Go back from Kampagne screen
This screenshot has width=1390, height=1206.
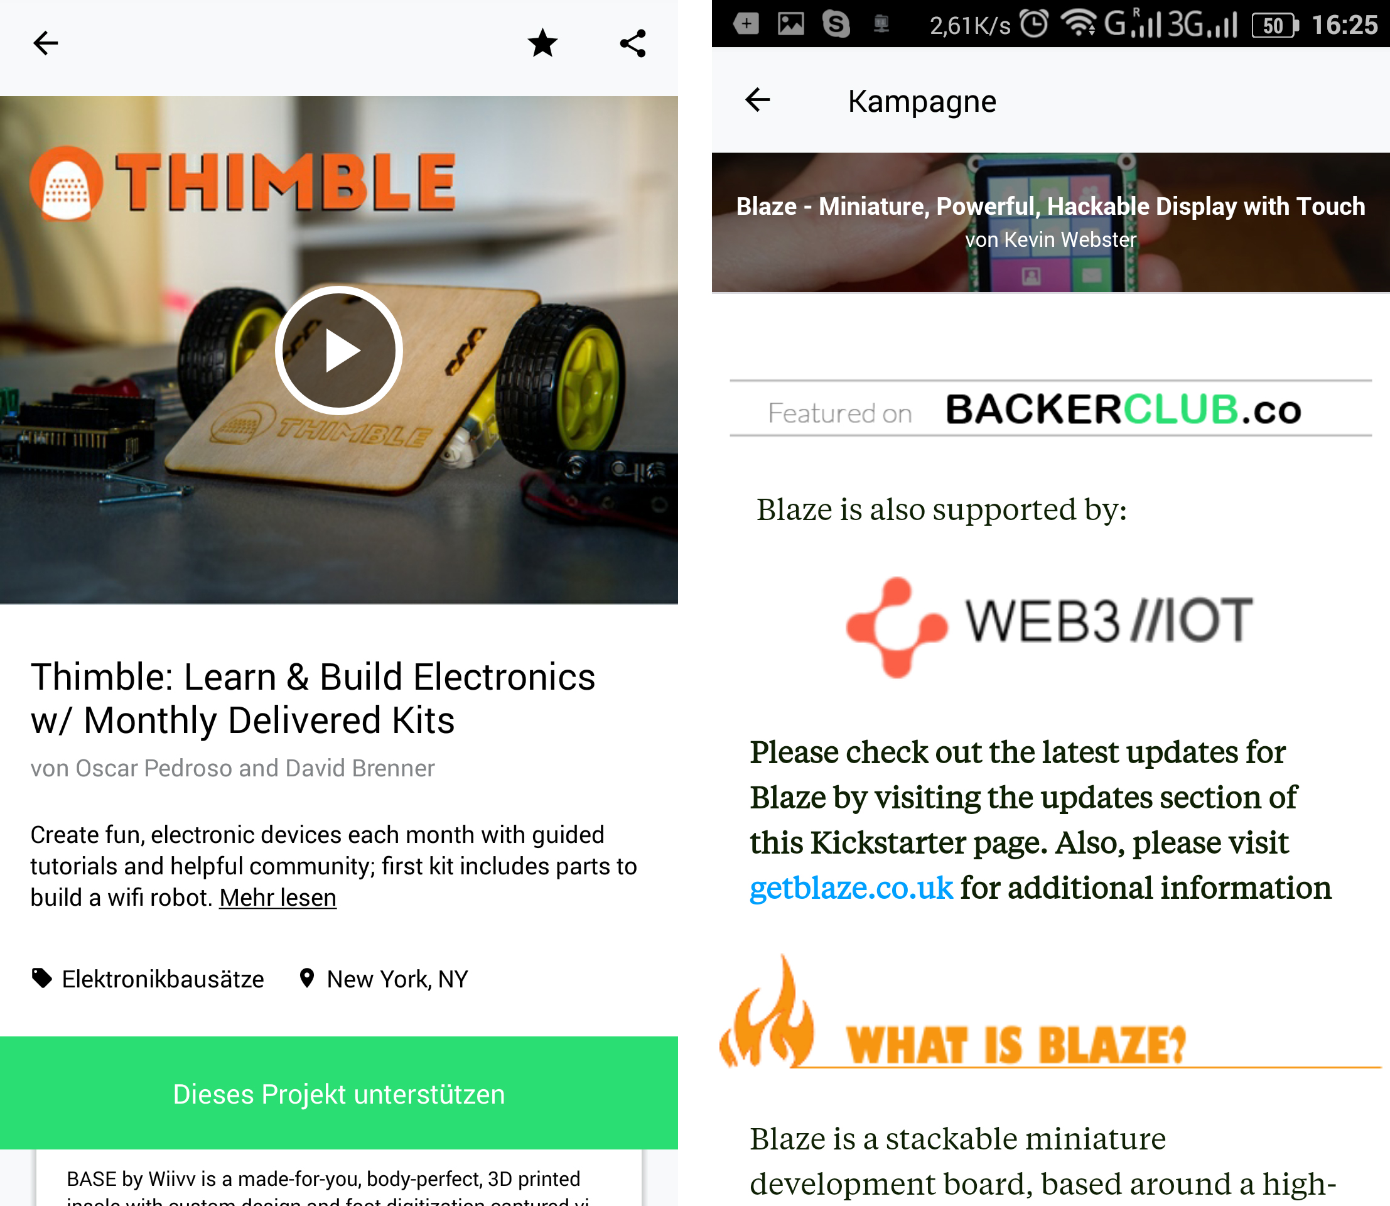[x=758, y=100]
